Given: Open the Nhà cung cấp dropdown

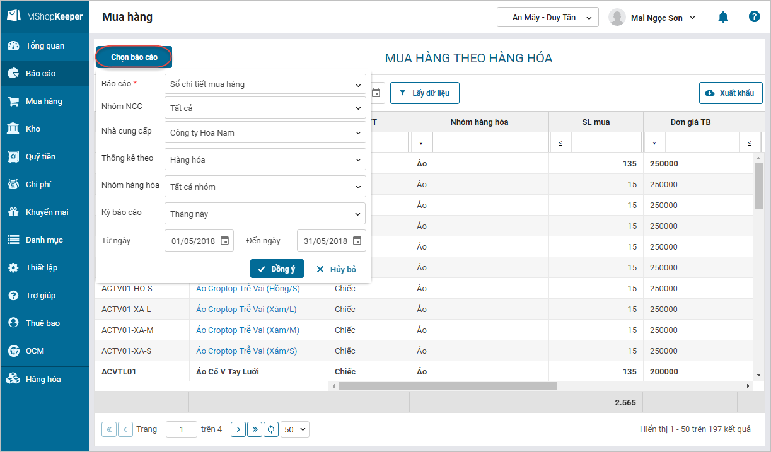Looking at the screenshot, I should (x=265, y=132).
